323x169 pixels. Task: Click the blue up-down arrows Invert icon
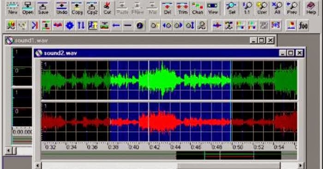tap(81, 25)
